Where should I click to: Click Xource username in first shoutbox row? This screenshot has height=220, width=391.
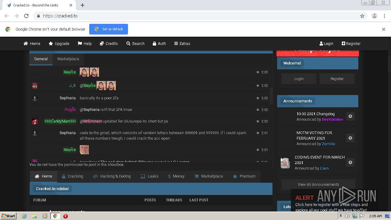(69, 72)
